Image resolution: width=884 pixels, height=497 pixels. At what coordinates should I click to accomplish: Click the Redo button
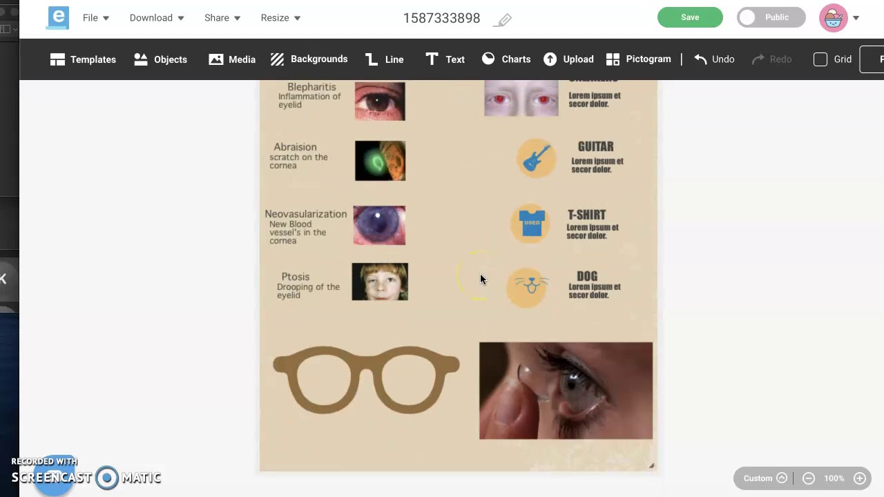(x=771, y=59)
